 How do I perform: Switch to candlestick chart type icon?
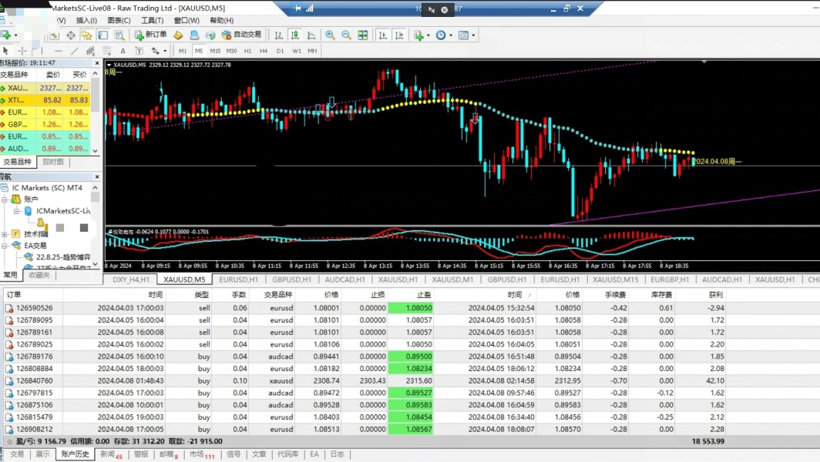[295, 35]
